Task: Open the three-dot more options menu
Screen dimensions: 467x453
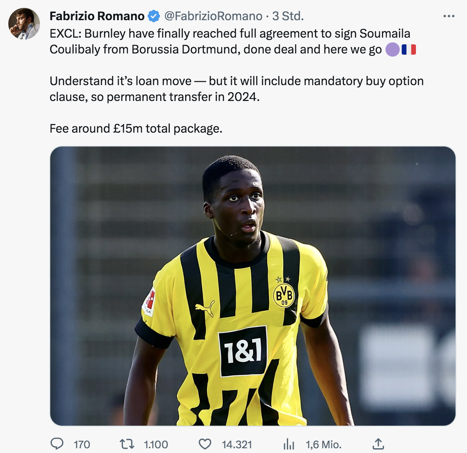Action: tap(449, 16)
